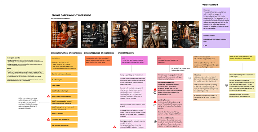
Task: Select 'HMW be clear when promotions' yellow note
Action: pyautogui.click(x=242, y=58)
